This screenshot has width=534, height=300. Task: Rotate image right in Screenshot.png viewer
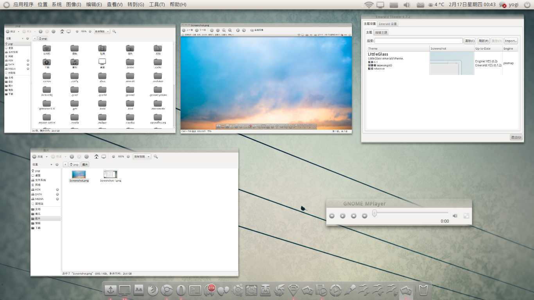tap(244, 30)
